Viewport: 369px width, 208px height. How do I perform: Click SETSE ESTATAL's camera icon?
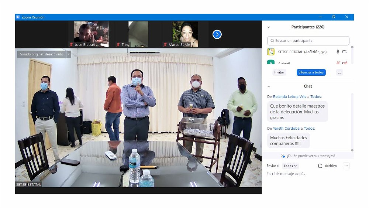click(x=345, y=52)
